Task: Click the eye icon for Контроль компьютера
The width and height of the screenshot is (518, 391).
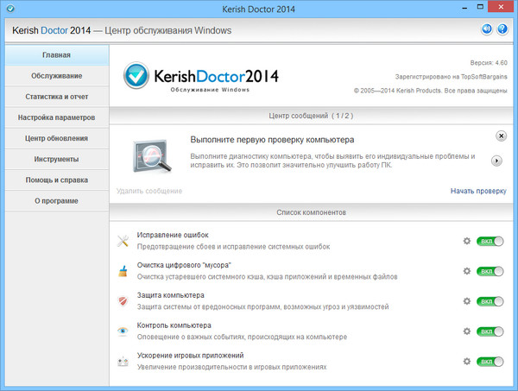Action: pyautogui.click(x=123, y=331)
